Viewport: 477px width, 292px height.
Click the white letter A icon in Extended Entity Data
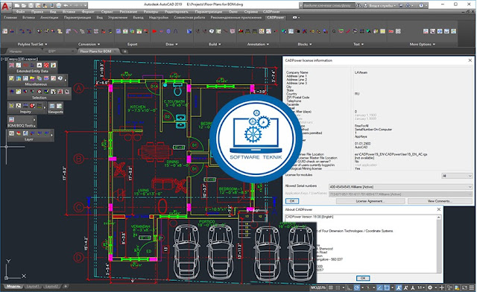[40, 65]
